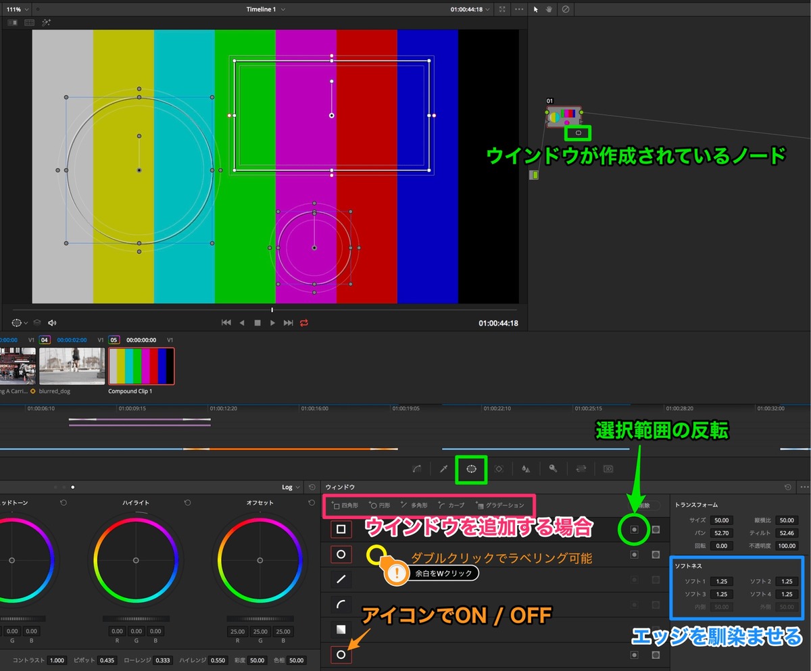Click the ソフト 1 softness value field
The height and width of the screenshot is (671, 811).
tap(721, 581)
